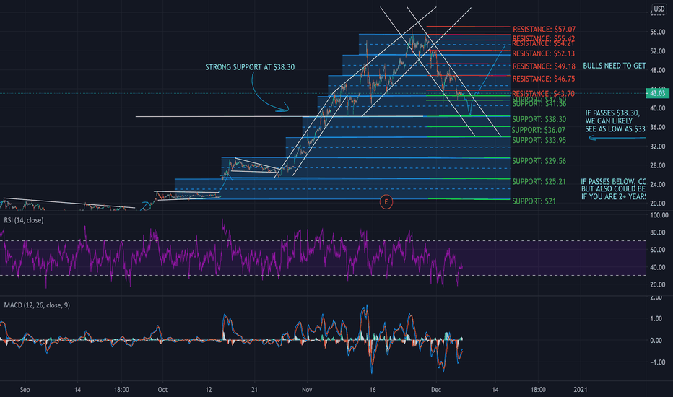This screenshot has height=397, width=673.
Task: Click the 'Sep' date on time axis
Action: (x=25, y=390)
